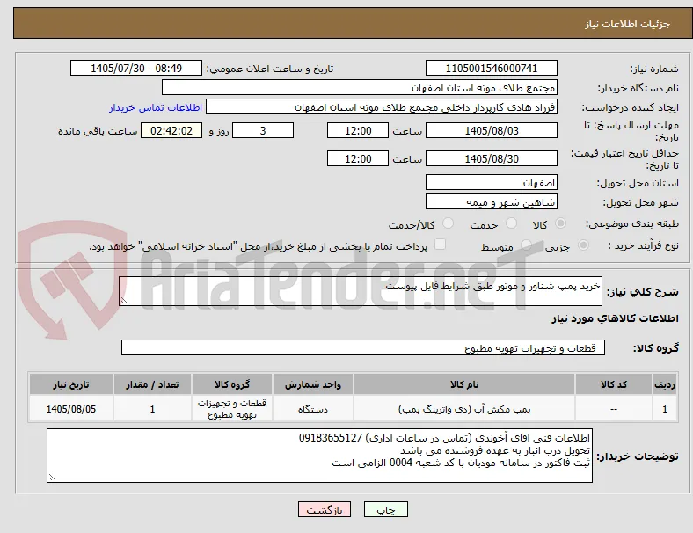693x533 pixels.
Task: Toggle the اسناد خزانه اسلامی payment checkbox
Action: 441,245
